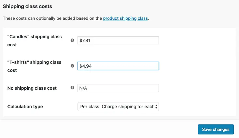The width and height of the screenshot is (239, 138).
Task: Place cursor after the $7.81 value
Action: tap(91, 40)
